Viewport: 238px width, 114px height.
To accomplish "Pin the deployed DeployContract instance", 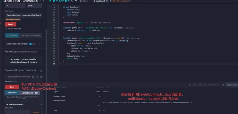I will 37,77.
